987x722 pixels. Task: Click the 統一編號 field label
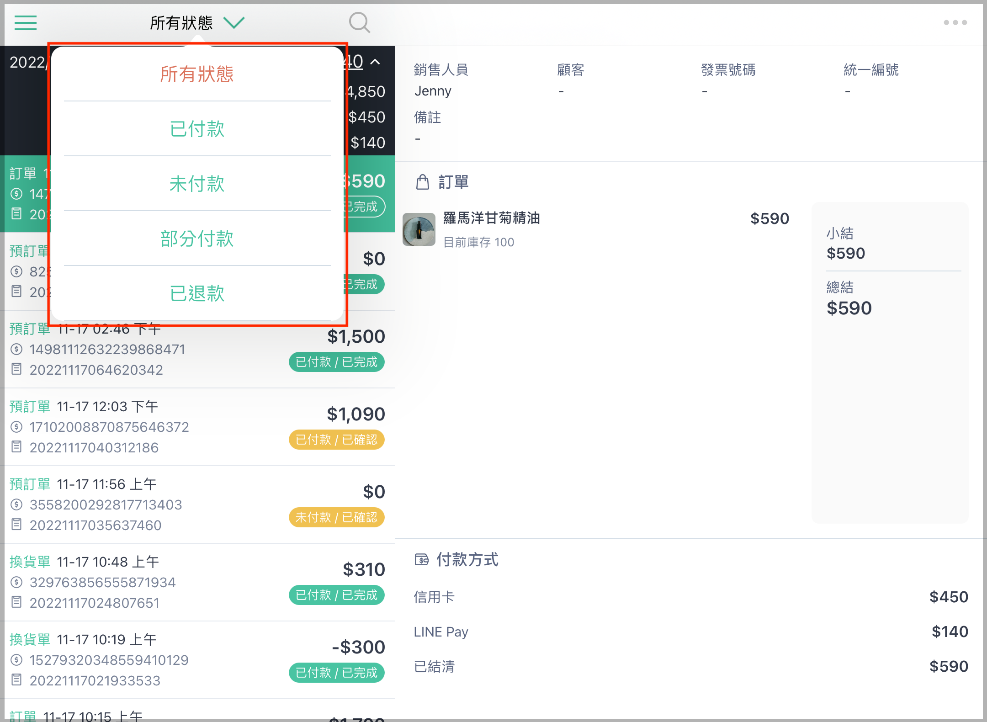point(871,70)
